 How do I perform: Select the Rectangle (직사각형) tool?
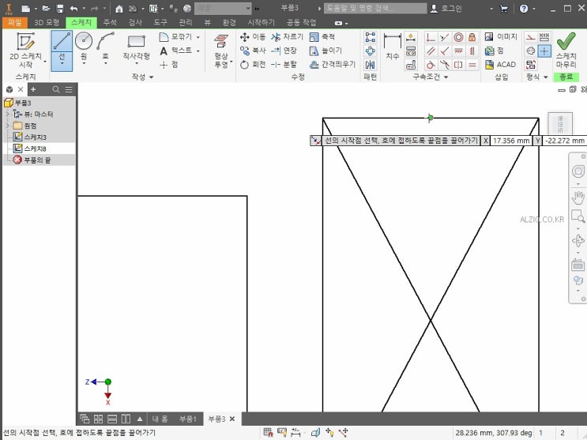136,47
